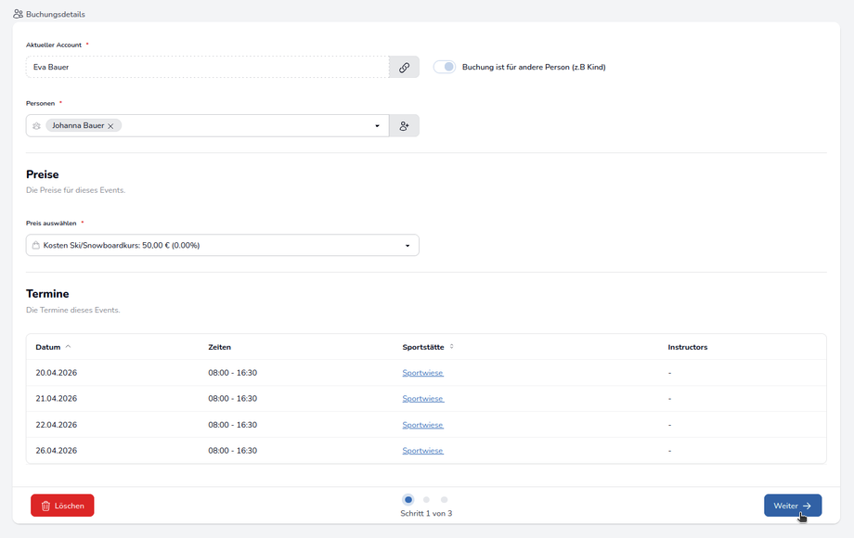Click the Aktueller Account field with Eva Bauer

pos(207,68)
